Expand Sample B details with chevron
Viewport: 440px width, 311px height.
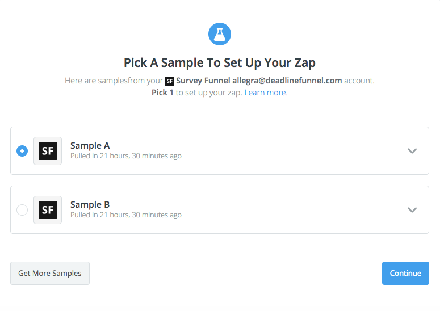click(412, 210)
